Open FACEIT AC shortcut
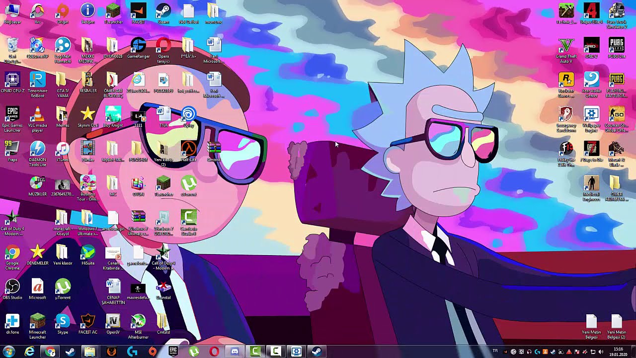 [88, 323]
